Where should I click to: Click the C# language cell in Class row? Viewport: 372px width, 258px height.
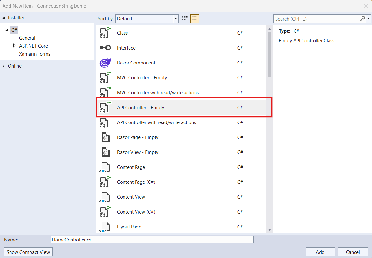click(240, 33)
